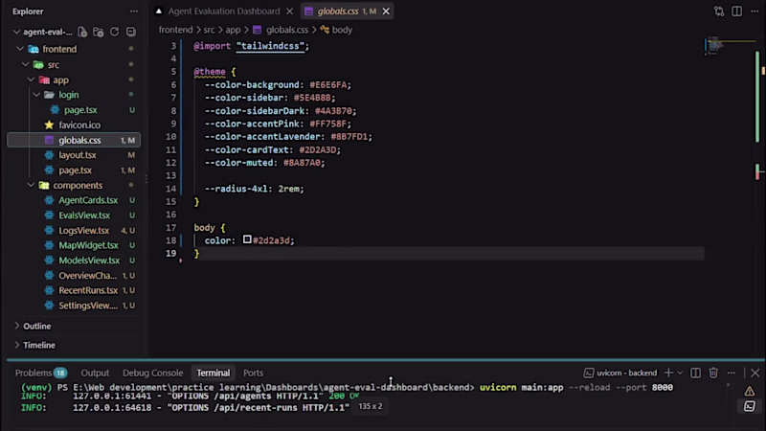Open LogsView.tsx component

click(x=83, y=230)
